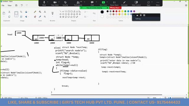Select the diamond shape
The width and height of the screenshot is (189, 106).
pyautogui.click(x=60, y=14)
